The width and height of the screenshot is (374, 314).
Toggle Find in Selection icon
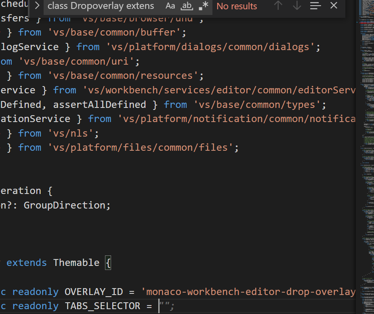(315, 6)
